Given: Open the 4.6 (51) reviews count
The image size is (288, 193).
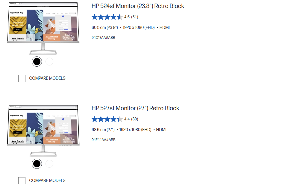Looking at the screenshot, I should (x=131, y=17).
